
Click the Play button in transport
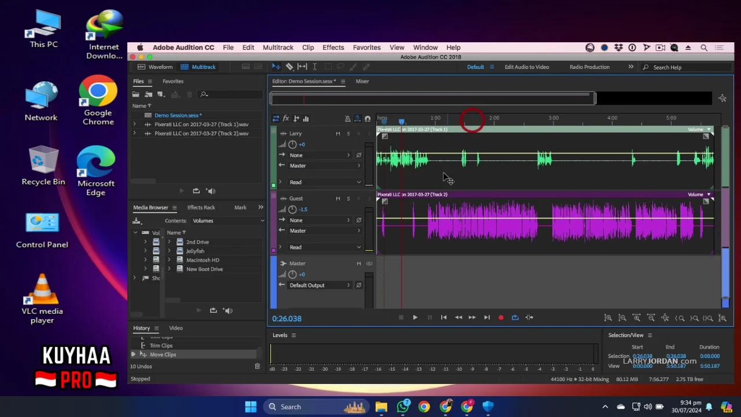pyautogui.click(x=415, y=317)
